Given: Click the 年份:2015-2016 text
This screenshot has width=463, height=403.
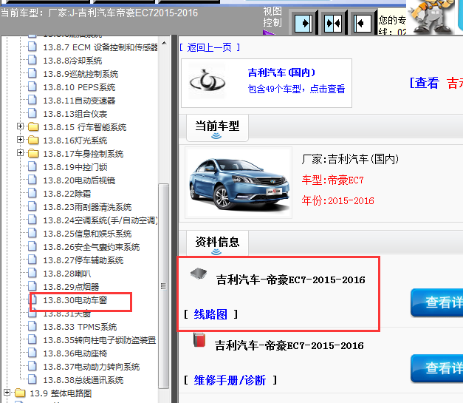Looking at the screenshot, I should [337, 201].
